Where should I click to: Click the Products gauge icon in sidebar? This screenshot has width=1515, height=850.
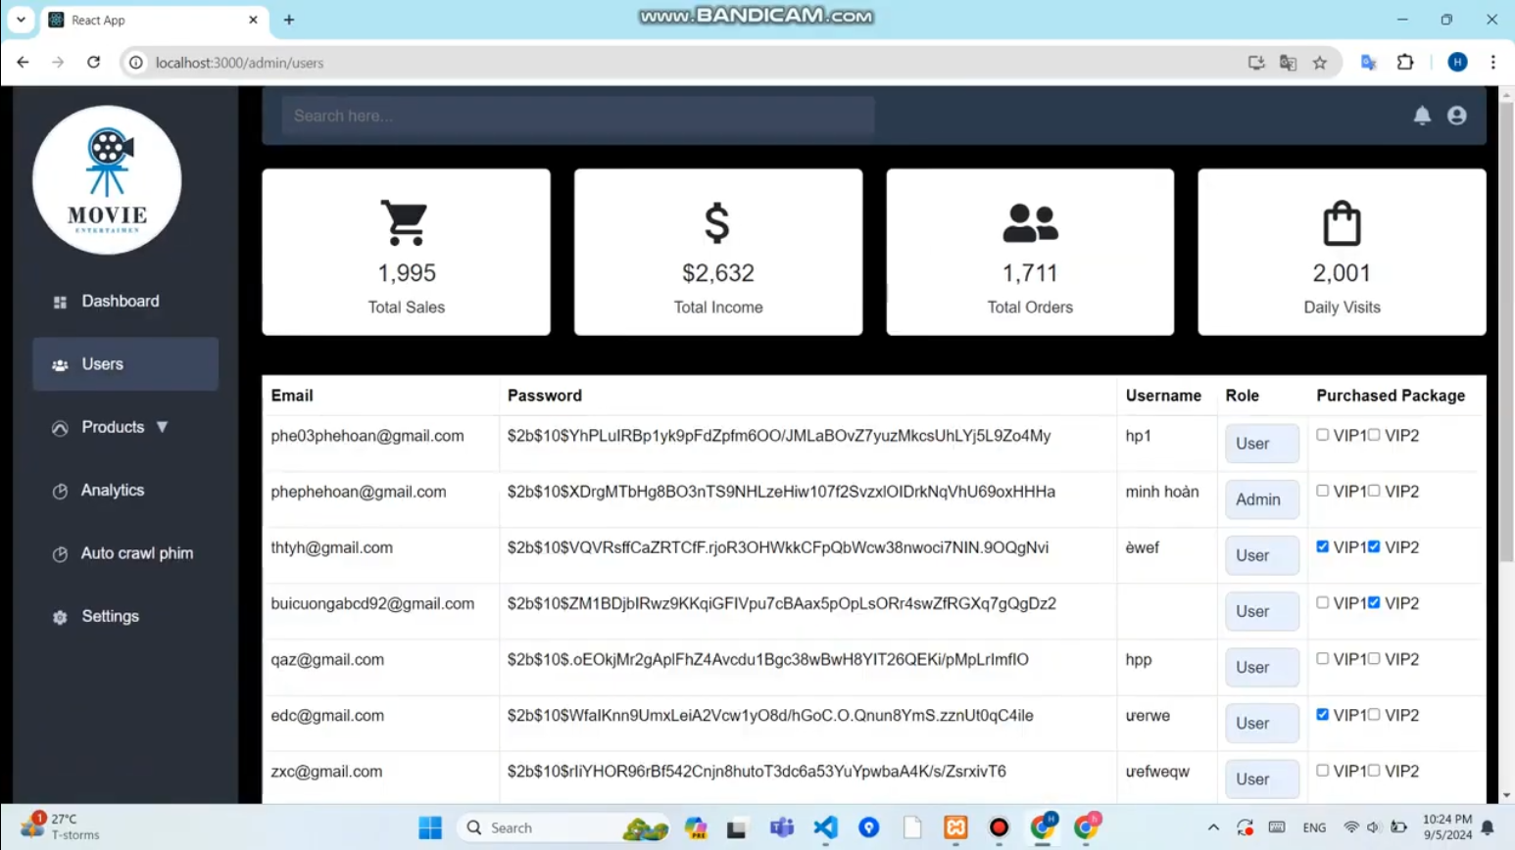[60, 428]
